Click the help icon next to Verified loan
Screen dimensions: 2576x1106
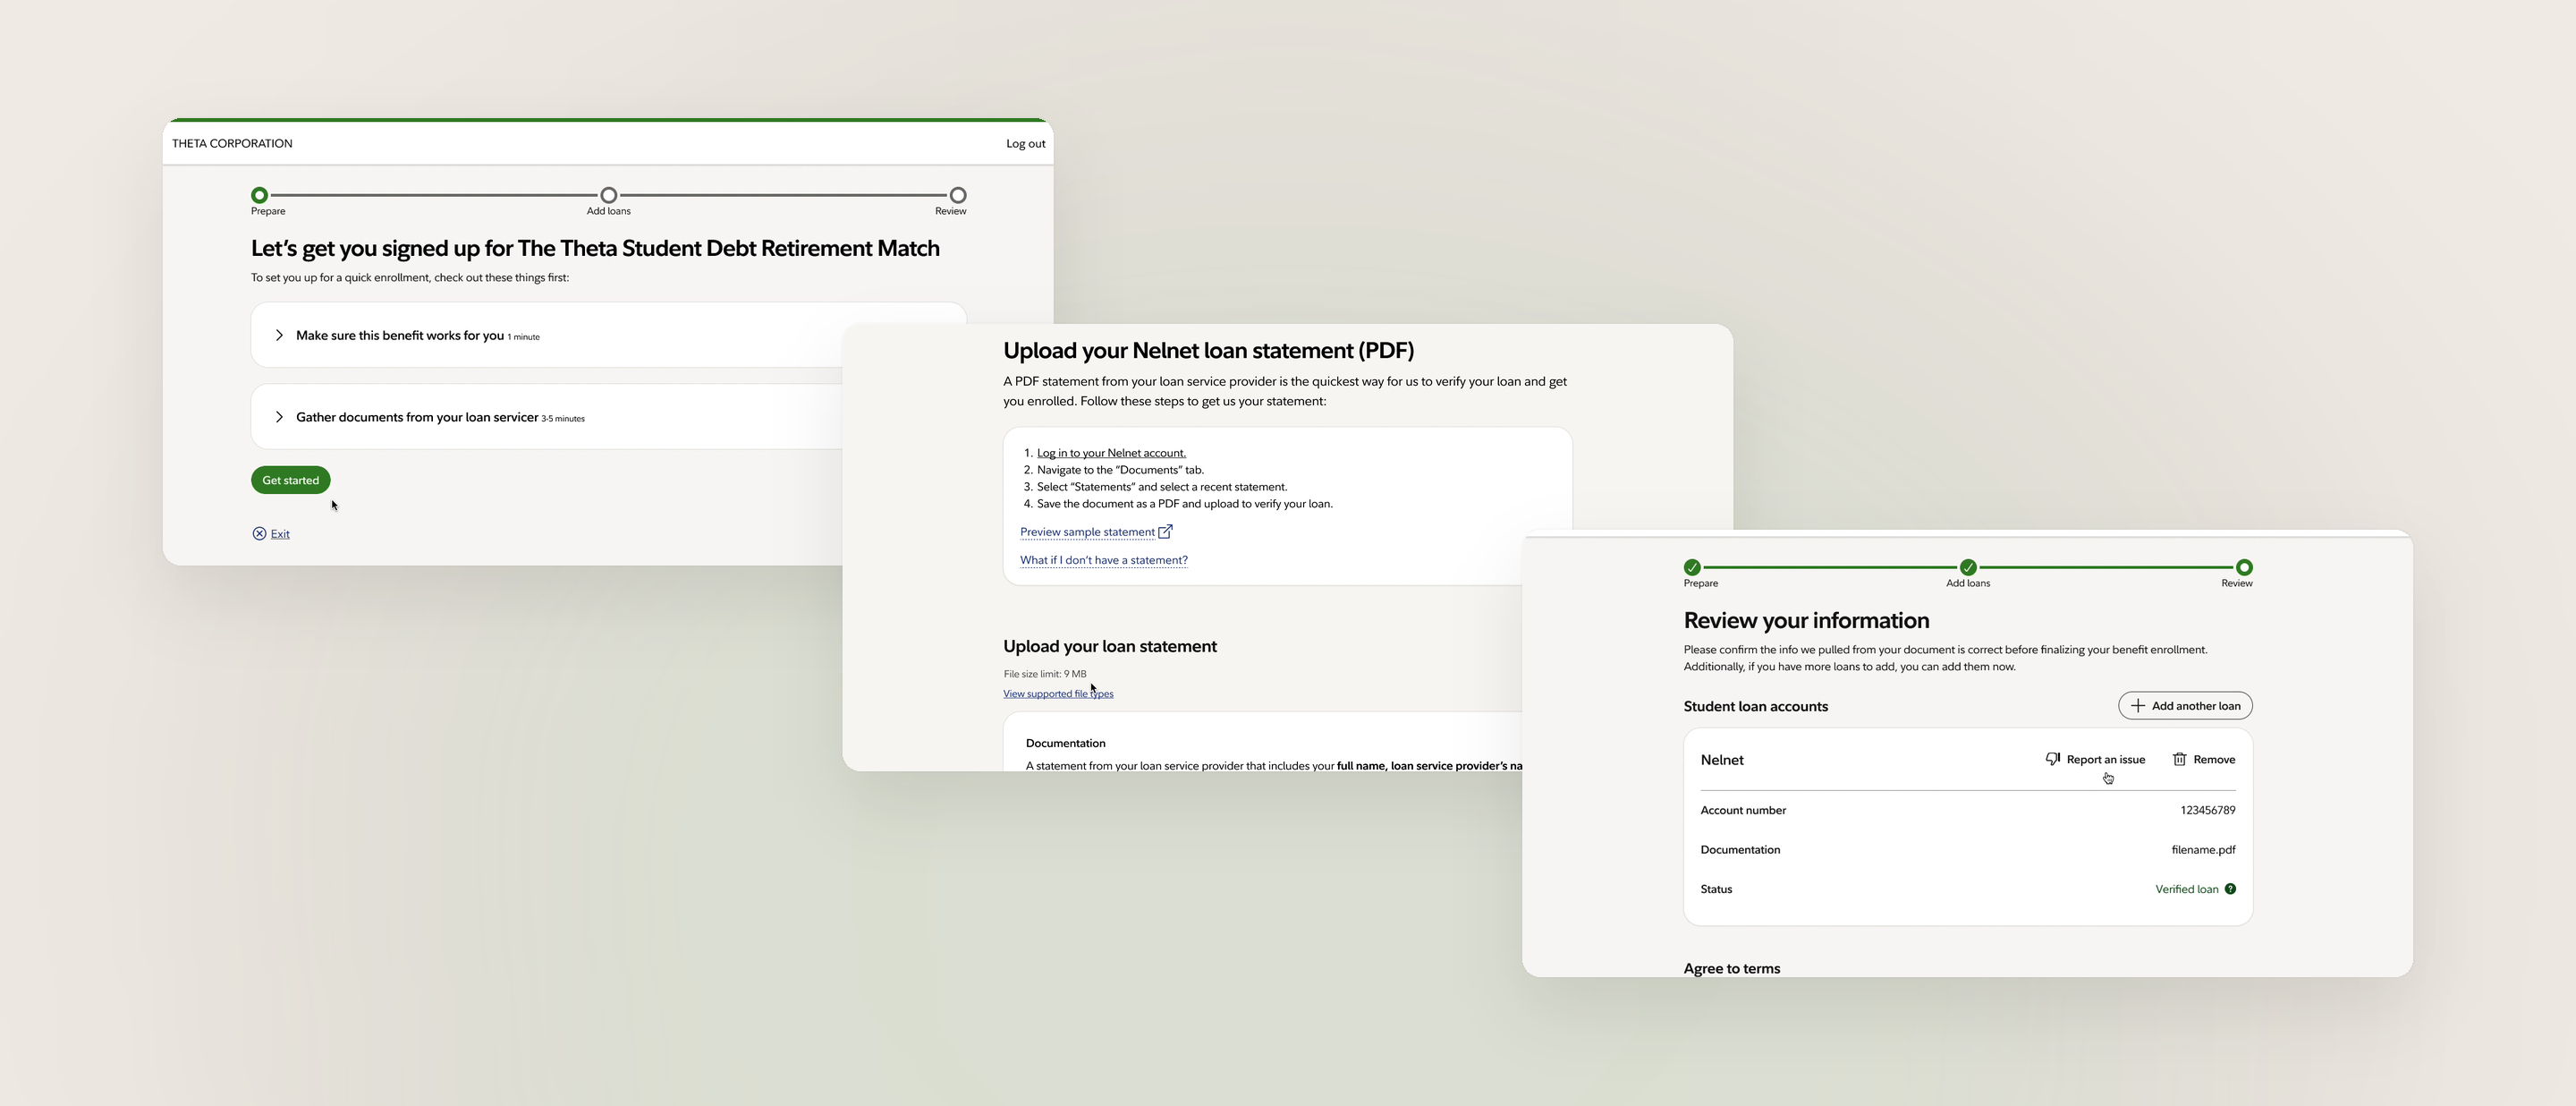click(2230, 889)
